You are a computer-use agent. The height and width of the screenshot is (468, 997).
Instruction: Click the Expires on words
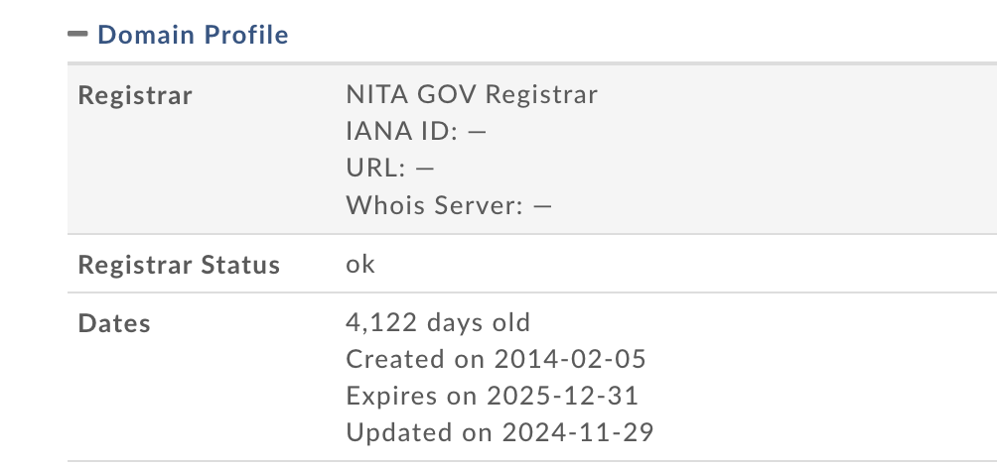412,396
